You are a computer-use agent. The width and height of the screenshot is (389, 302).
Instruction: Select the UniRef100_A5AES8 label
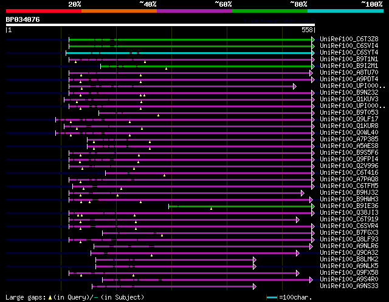349,146
